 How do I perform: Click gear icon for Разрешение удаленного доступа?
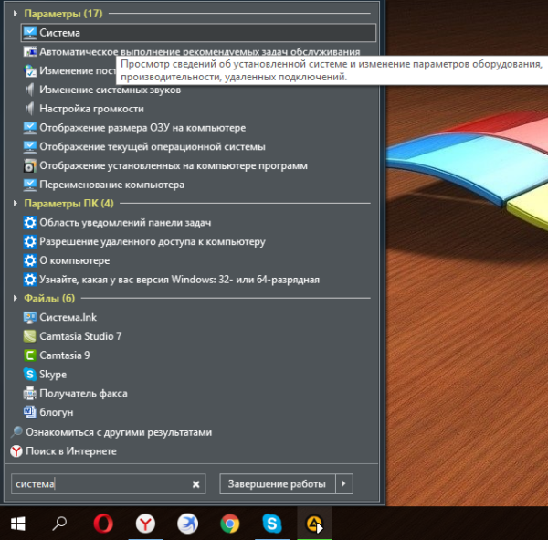click(x=30, y=241)
